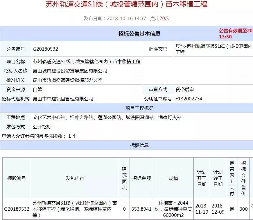Click the 工程地点 station list text
The image size is (253, 220).
click(x=107, y=117)
